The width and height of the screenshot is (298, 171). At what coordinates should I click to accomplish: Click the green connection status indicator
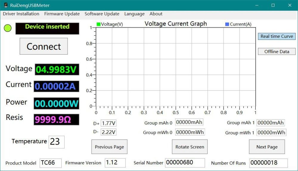point(8,28)
